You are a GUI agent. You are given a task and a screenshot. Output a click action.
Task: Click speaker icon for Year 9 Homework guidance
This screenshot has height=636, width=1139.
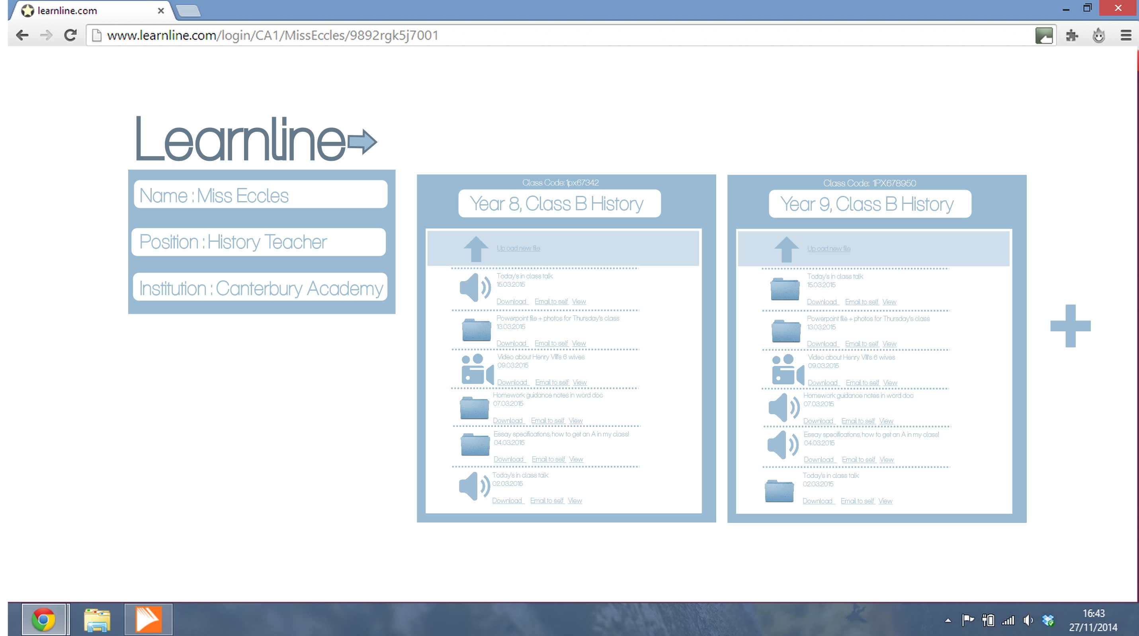(784, 407)
